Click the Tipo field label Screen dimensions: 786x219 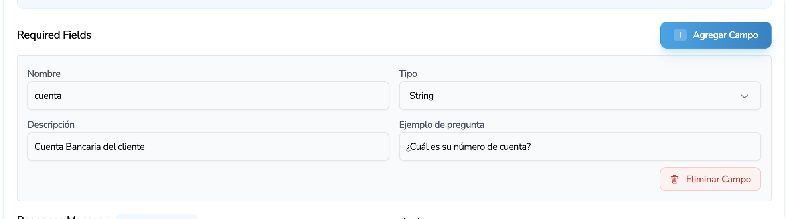click(408, 74)
